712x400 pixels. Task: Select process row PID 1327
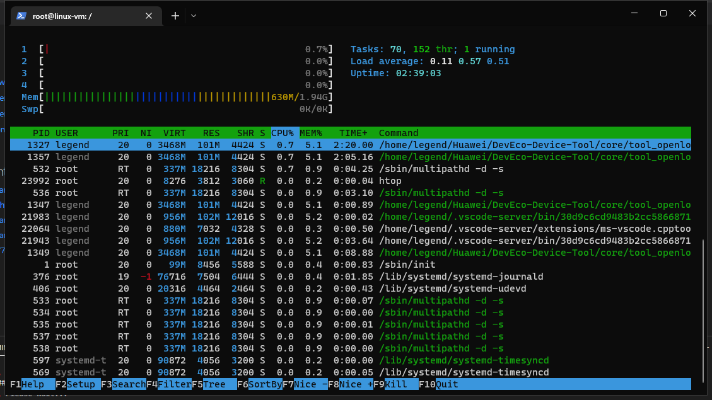351,145
